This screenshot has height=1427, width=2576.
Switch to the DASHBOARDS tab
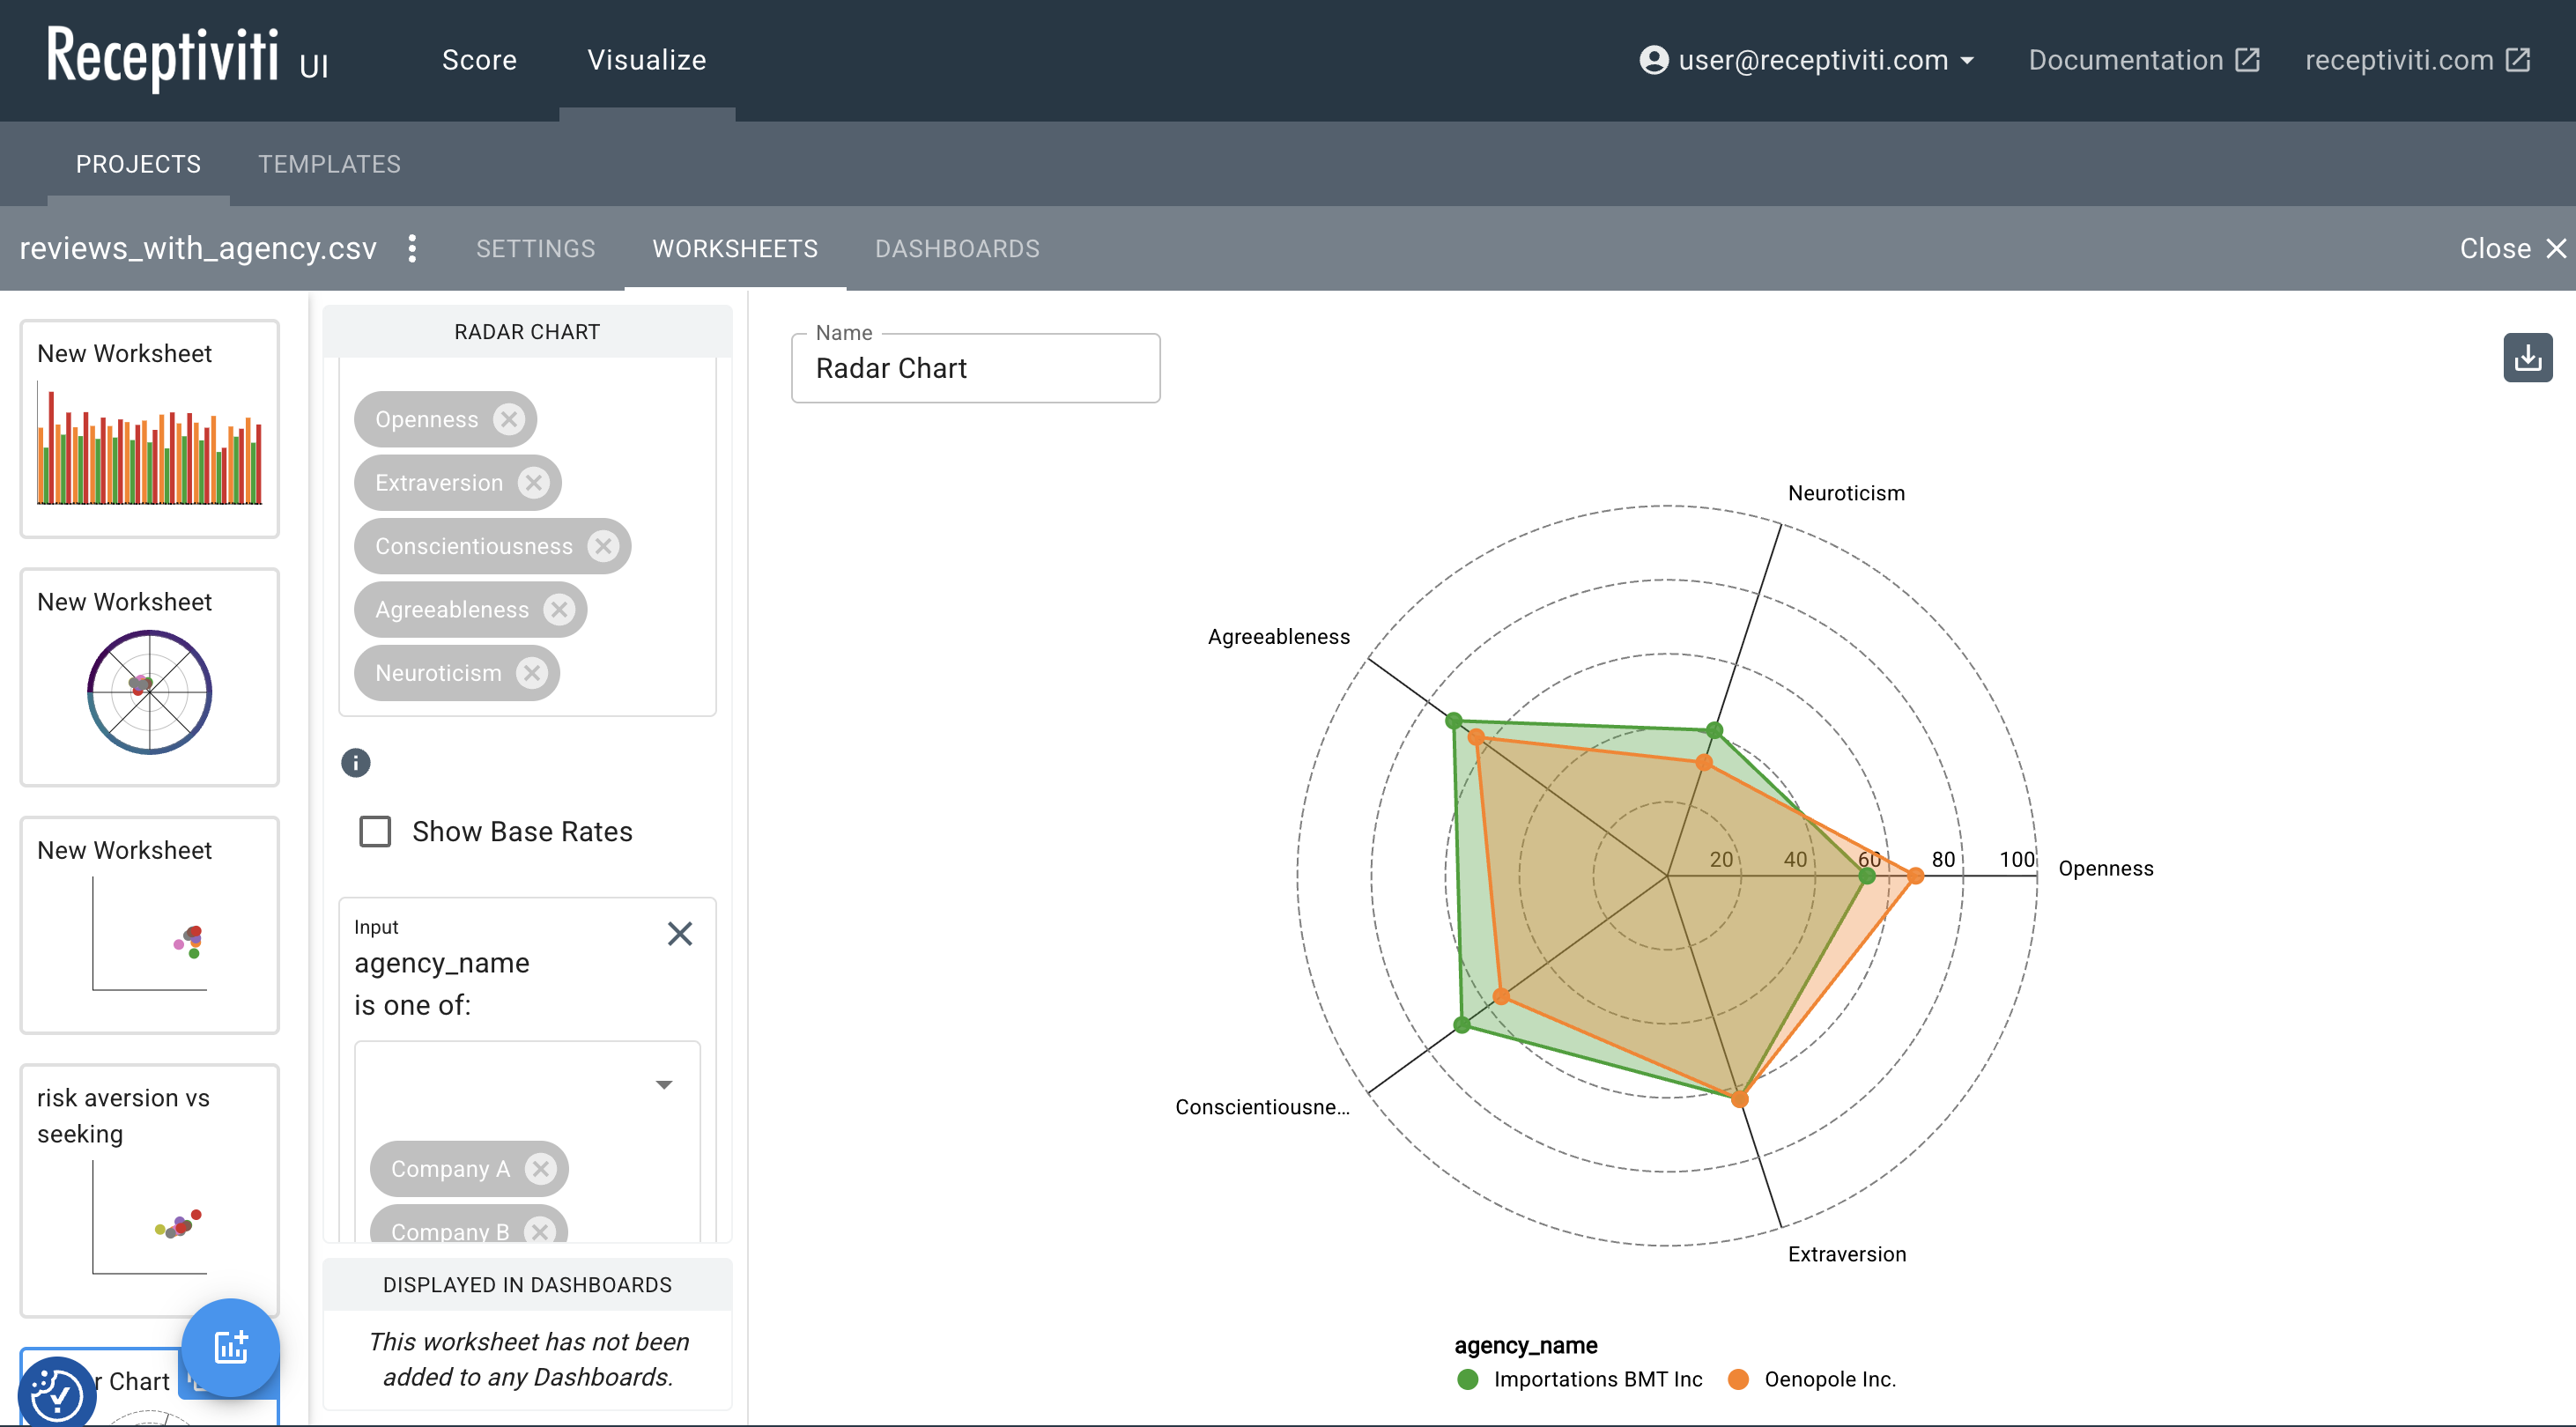957,249
